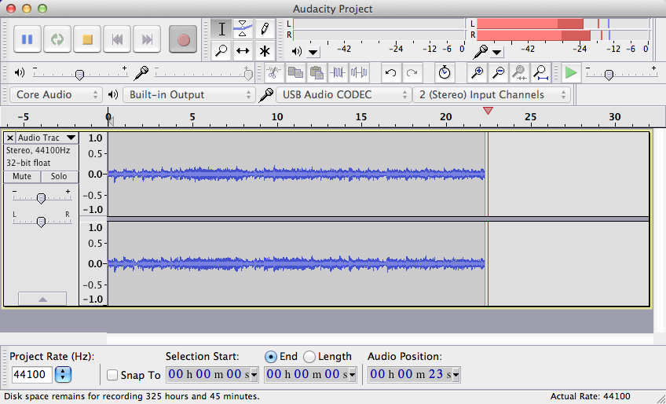This screenshot has height=404, width=666.
Task: Choose the Time Shift tool
Action: click(x=243, y=51)
